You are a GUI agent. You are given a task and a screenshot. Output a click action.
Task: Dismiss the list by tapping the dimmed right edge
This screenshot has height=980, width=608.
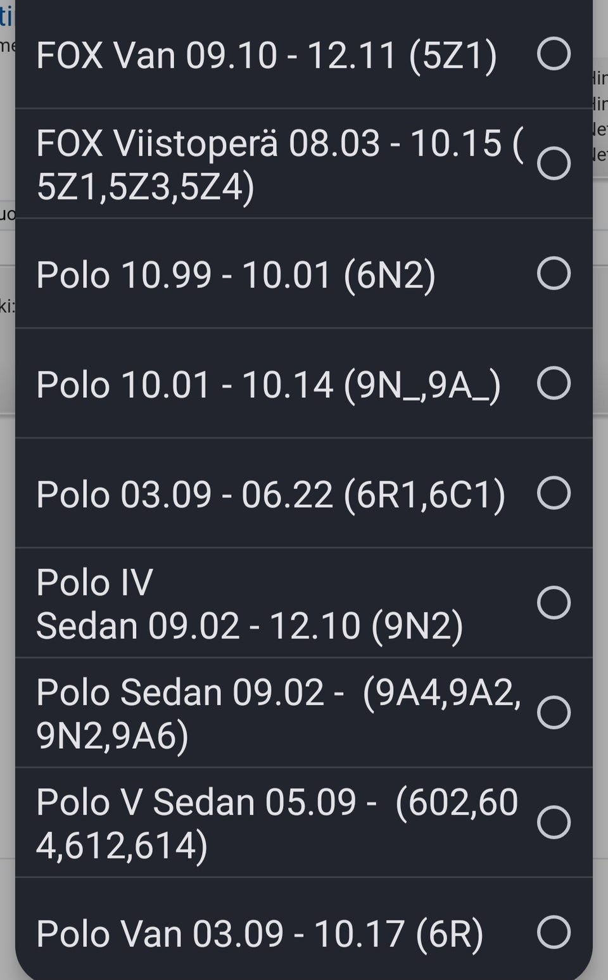600,507
